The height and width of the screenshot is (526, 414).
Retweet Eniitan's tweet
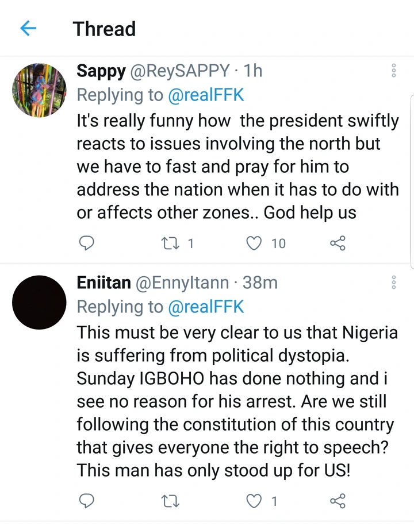click(x=171, y=501)
